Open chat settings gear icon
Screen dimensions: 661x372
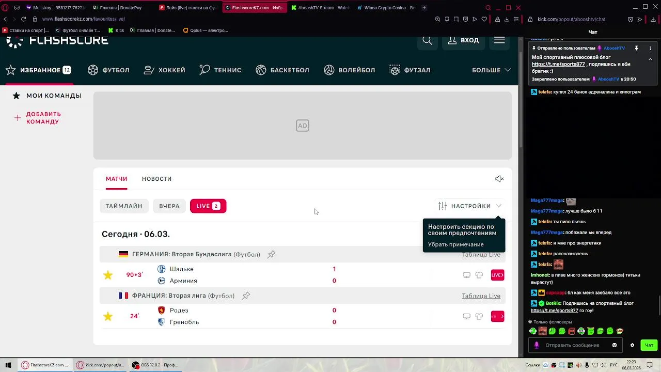coord(632,345)
